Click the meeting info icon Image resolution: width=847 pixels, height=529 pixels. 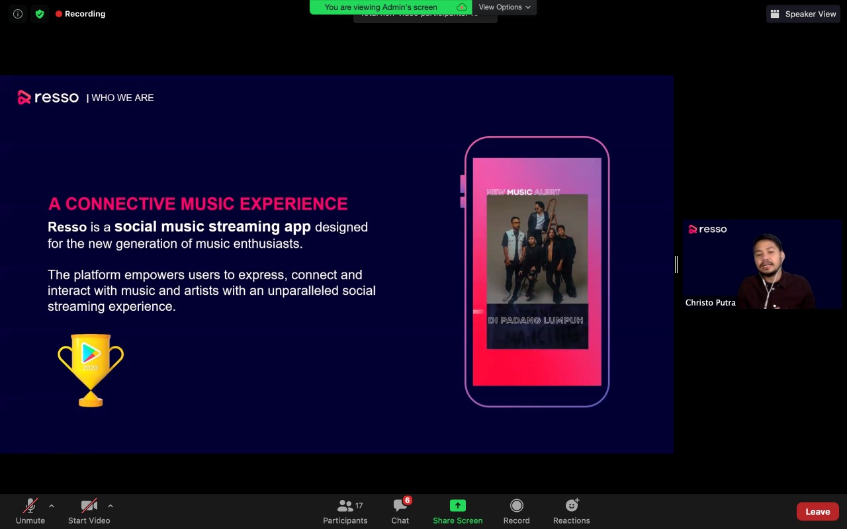click(18, 14)
